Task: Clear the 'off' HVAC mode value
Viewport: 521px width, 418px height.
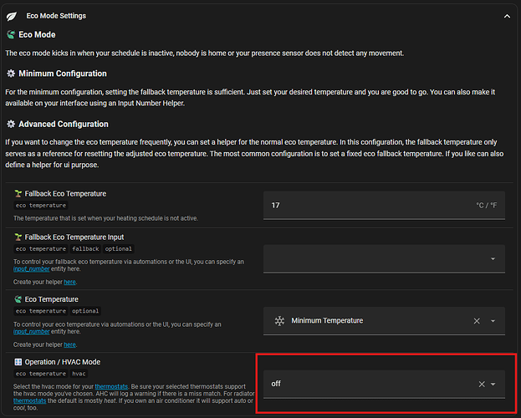Action: tap(481, 384)
